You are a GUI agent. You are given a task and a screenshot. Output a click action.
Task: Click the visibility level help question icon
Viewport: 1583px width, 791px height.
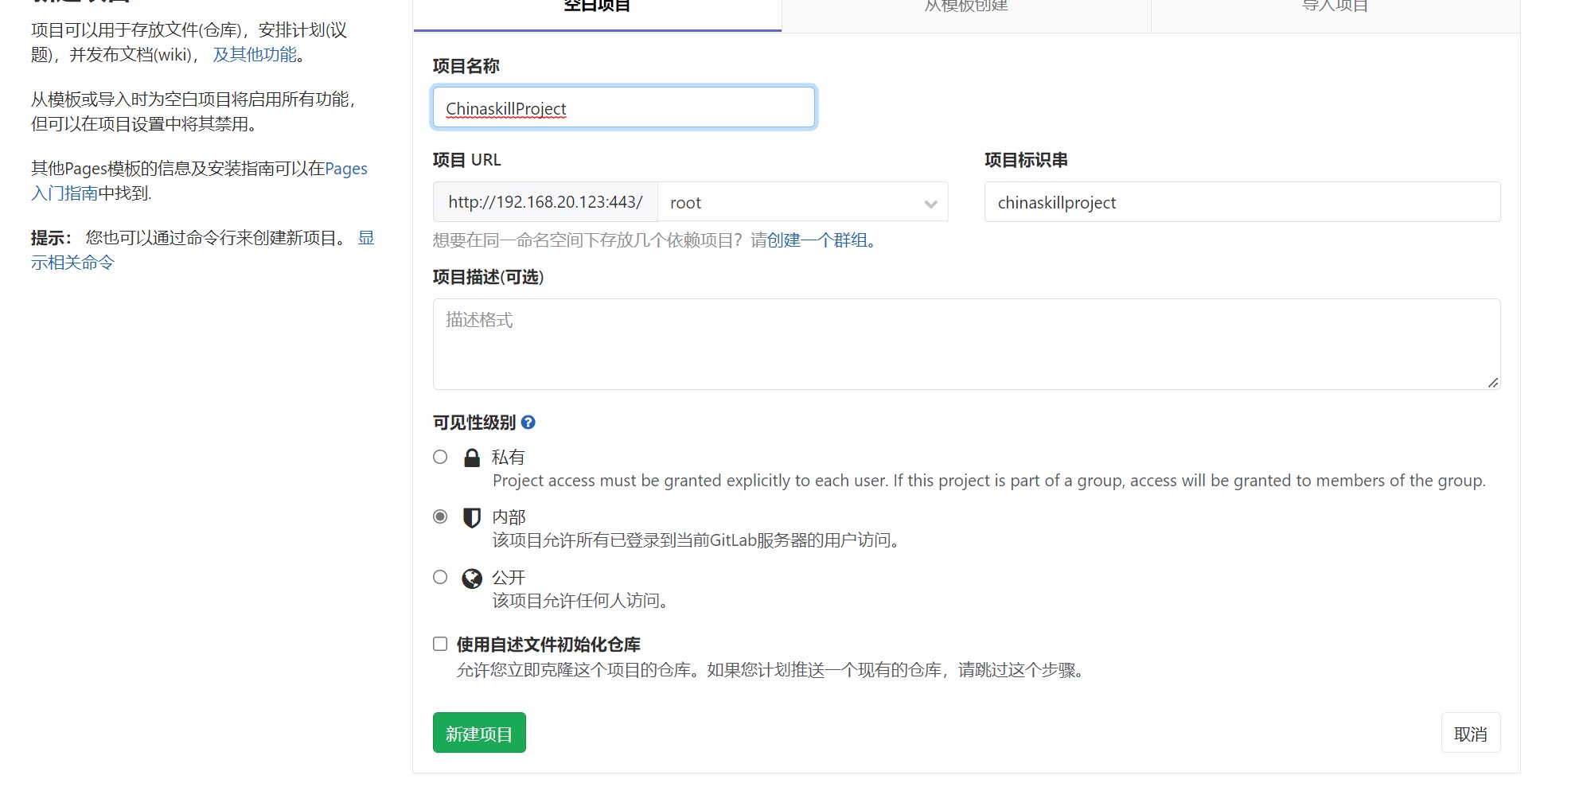528,423
